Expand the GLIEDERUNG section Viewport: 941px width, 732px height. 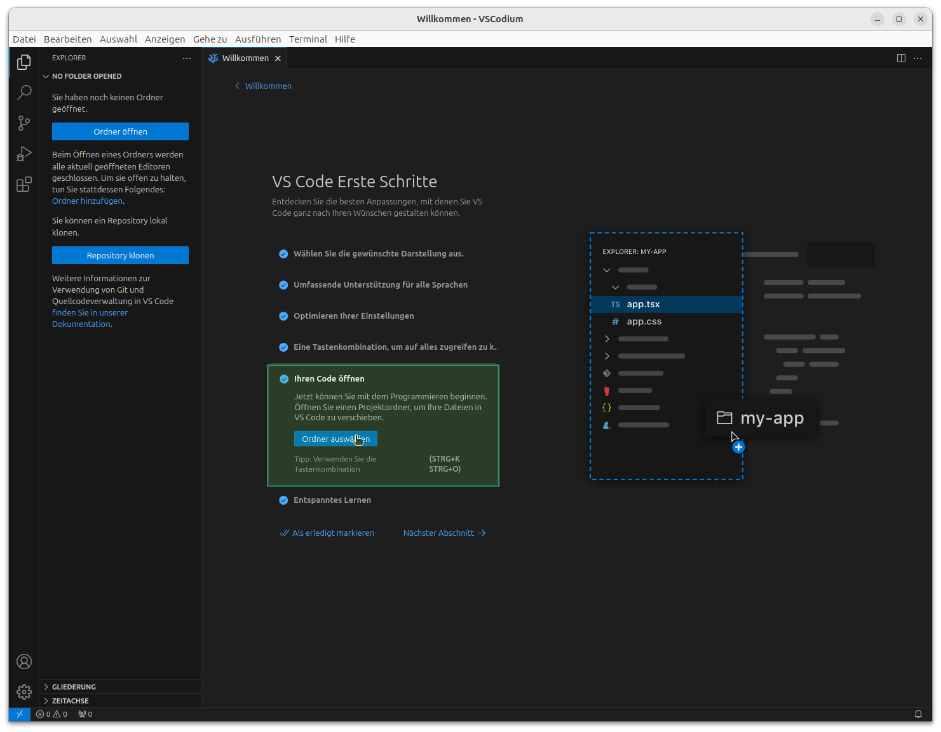point(74,687)
